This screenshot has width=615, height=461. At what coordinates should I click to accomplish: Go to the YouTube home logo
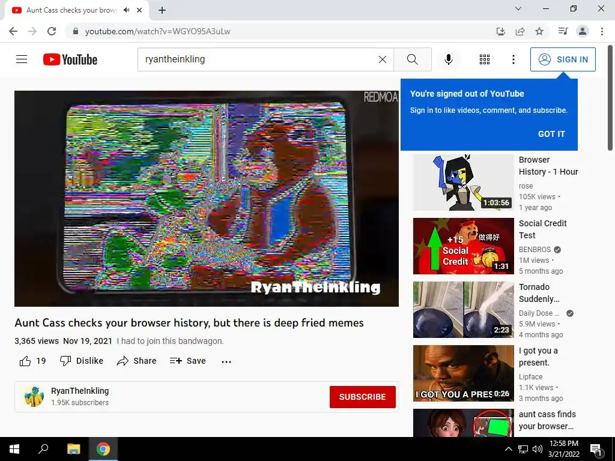pyautogui.click(x=70, y=59)
